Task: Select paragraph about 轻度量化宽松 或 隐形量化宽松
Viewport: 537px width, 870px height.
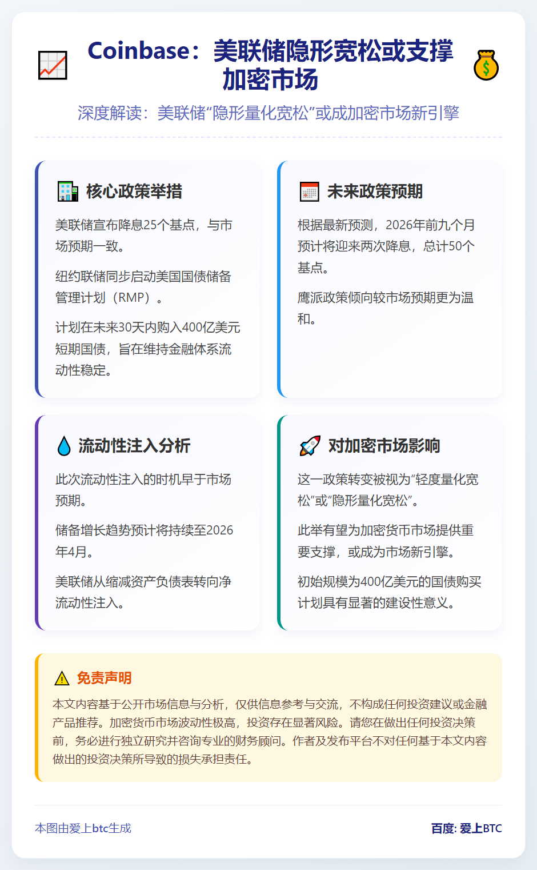Action: (388, 490)
